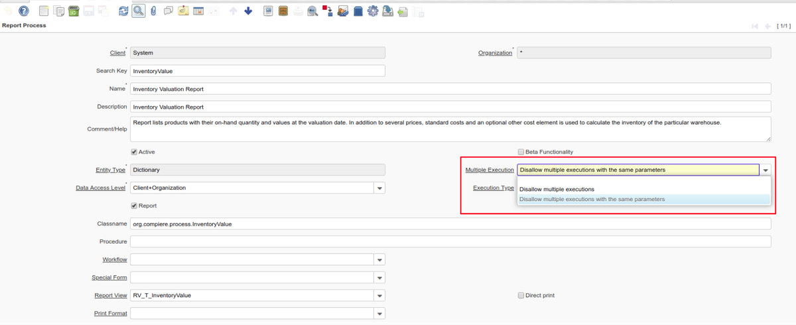Viewport: 796px width, 325px height.
Task: Click the blue down arrow Next Record icon
Action: click(248, 11)
